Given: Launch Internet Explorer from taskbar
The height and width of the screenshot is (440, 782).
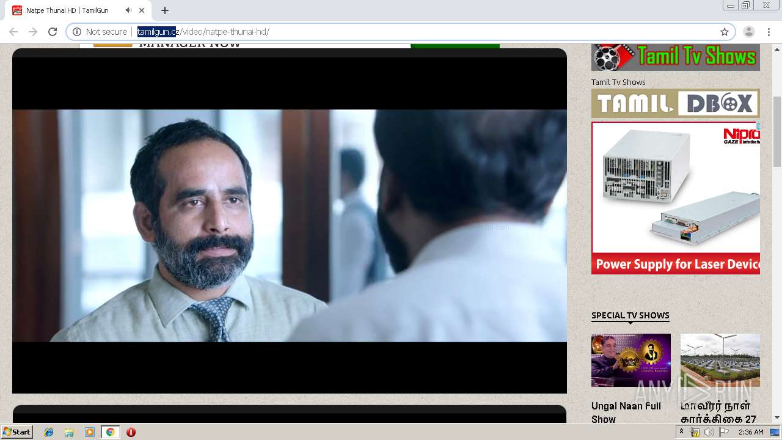Looking at the screenshot, I should [49, 432].
